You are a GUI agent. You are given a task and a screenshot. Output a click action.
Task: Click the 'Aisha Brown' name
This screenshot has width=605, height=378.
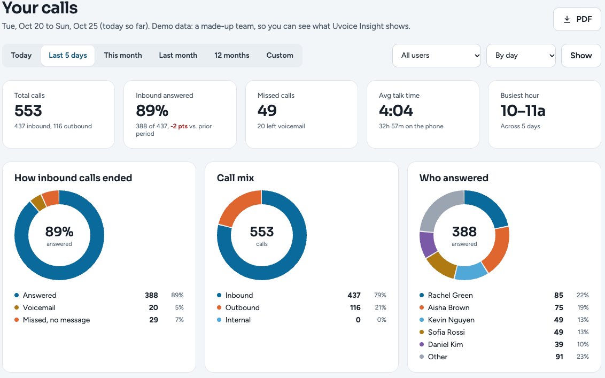pyautogui.click(x=449, y=308)
